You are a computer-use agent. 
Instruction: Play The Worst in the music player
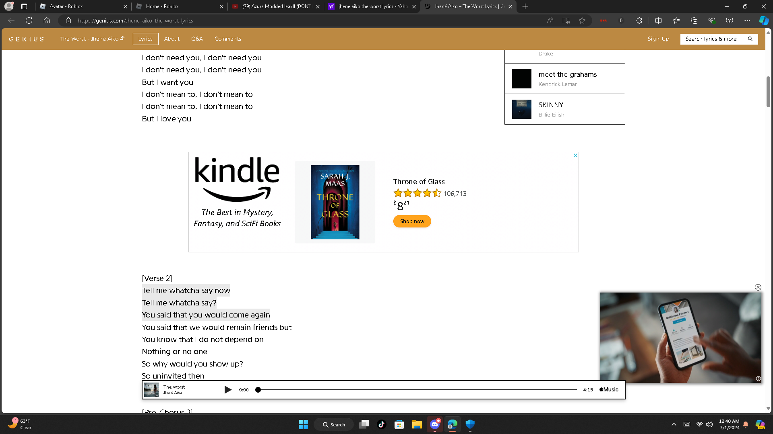228,390
